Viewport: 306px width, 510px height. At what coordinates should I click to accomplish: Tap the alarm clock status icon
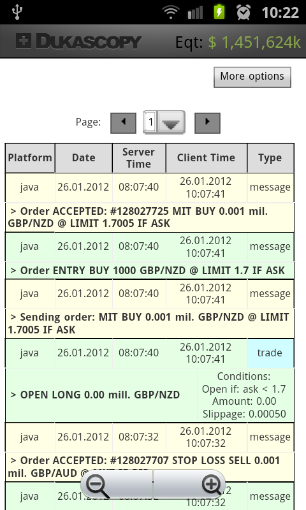244,12
